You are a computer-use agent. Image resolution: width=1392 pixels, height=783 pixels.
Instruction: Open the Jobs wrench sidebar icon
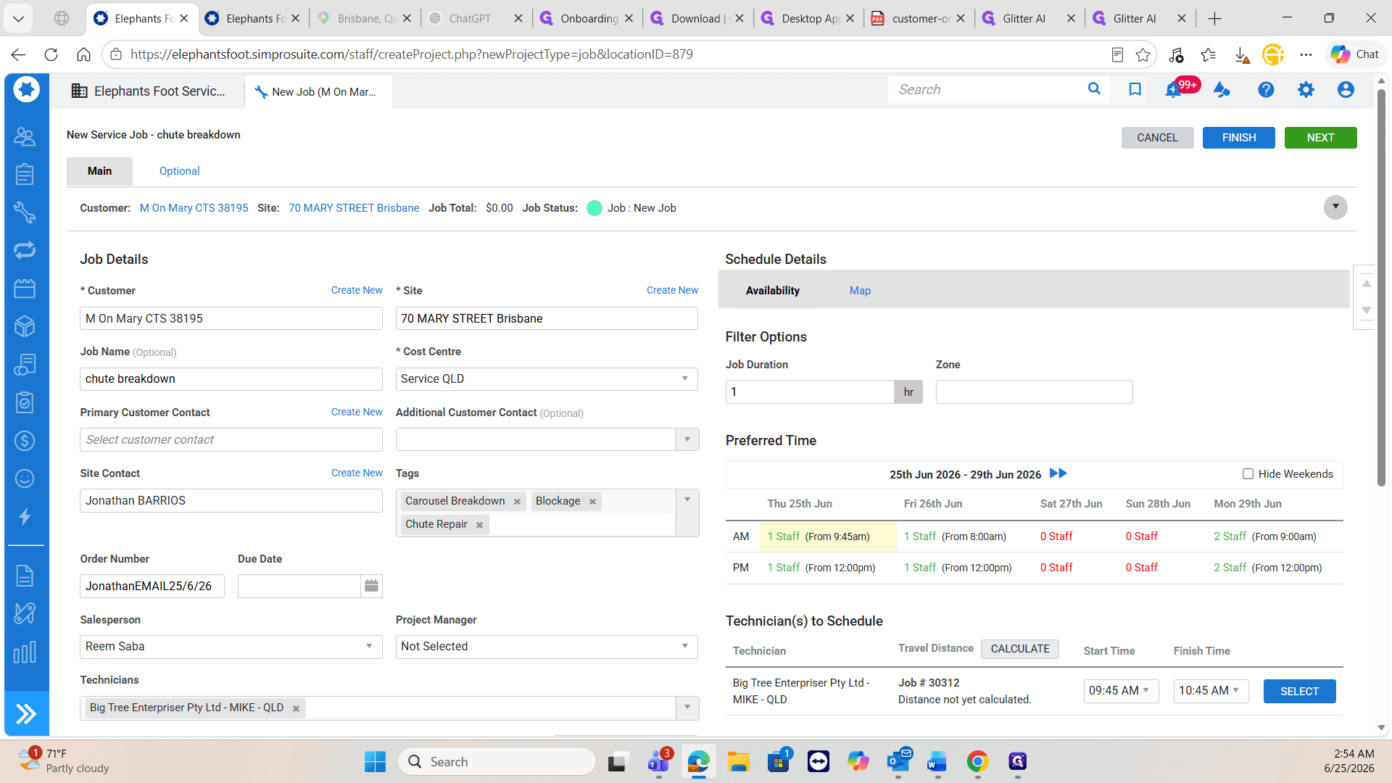point(25,212)
